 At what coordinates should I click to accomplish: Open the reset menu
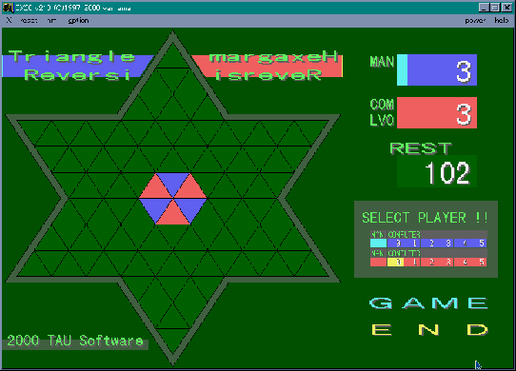(29, 20)
